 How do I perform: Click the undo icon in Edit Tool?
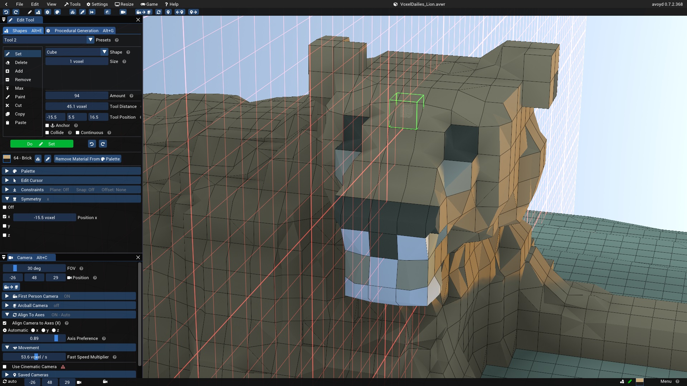pos(91,144)
